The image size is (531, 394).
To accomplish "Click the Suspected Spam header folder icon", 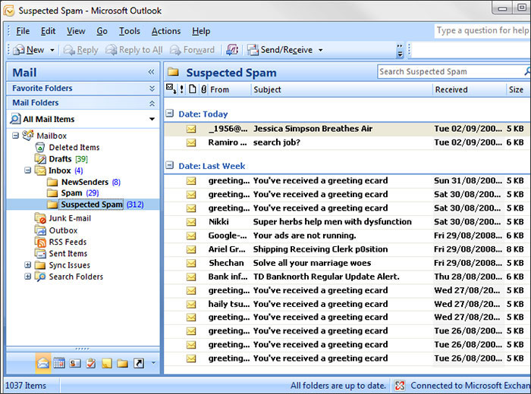I will [x=173, y=72].
